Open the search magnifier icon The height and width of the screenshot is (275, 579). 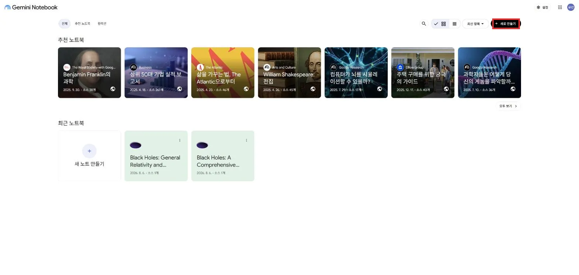(424, 24)
